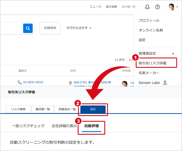Open the help question mark icon
The height and width of the screenshot is (151, 182).
157,7
